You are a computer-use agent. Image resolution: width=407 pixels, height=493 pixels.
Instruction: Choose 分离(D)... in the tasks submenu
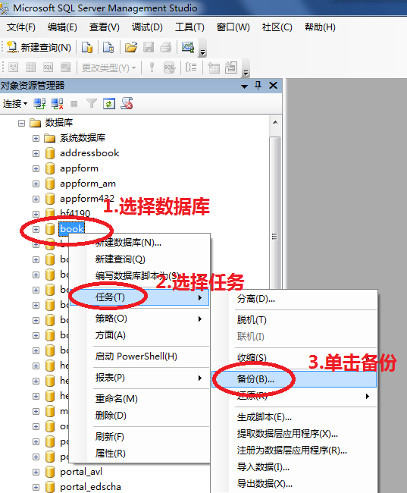pyautogui.click(x=294, y=299)
